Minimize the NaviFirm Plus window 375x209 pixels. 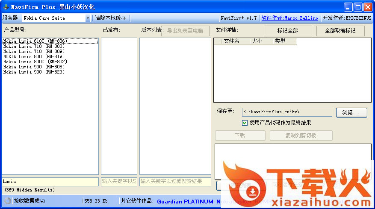(x=348, y=7)
